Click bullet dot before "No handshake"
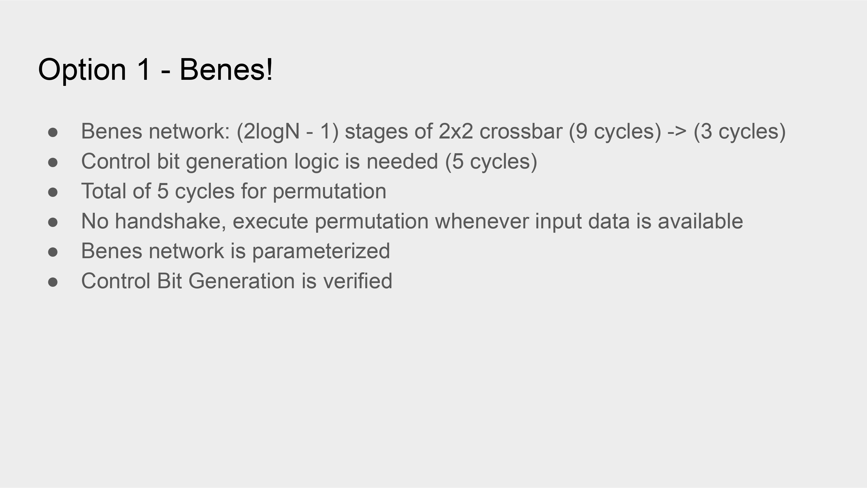Image resolution: width=867 pixels, height=488 pixels. pos(53,222)
